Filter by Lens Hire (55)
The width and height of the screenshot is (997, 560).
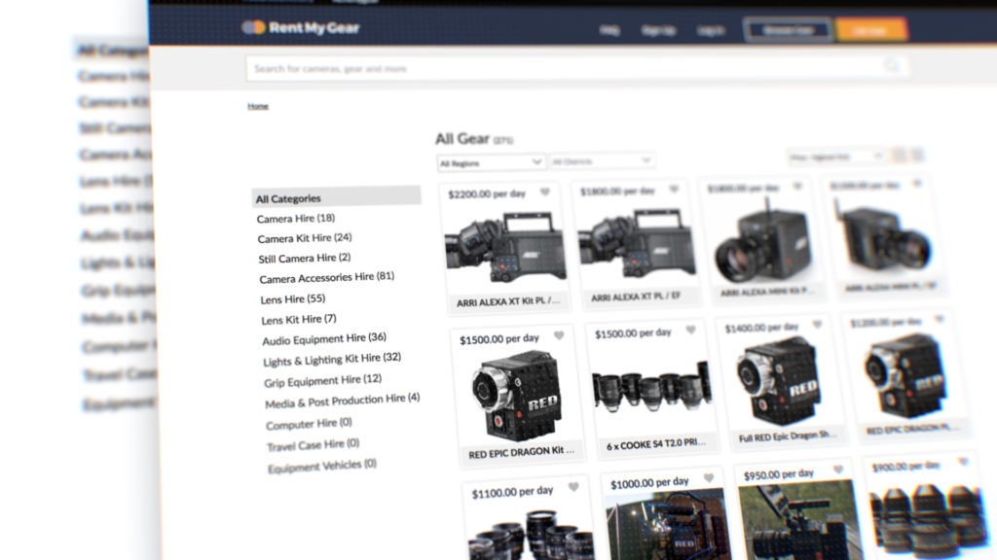293,298
